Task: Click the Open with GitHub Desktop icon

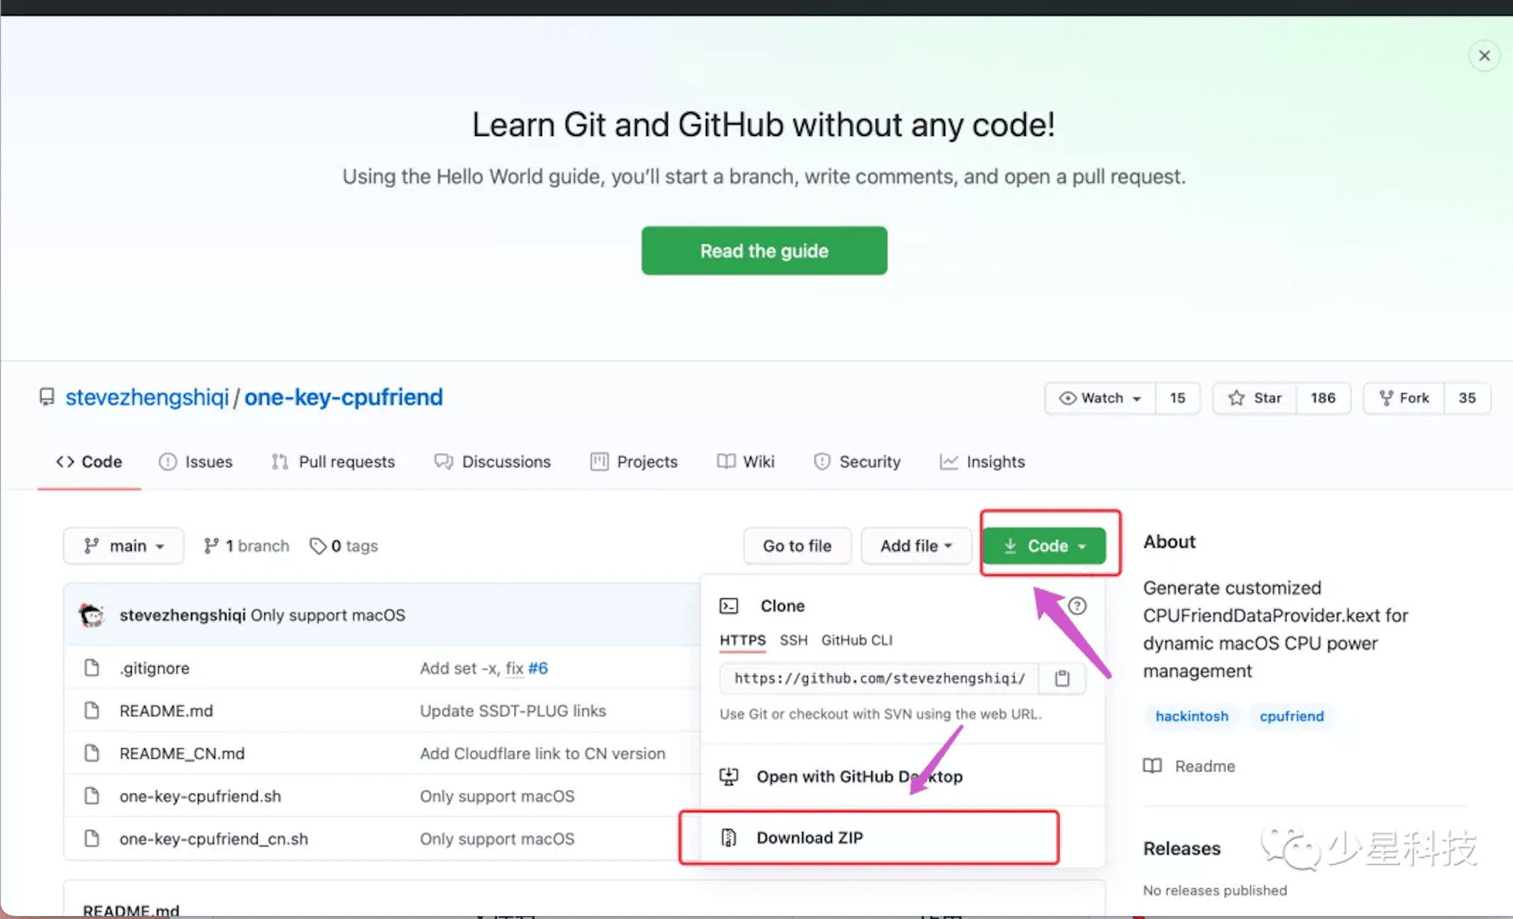Action: click(x=728, y=776)
